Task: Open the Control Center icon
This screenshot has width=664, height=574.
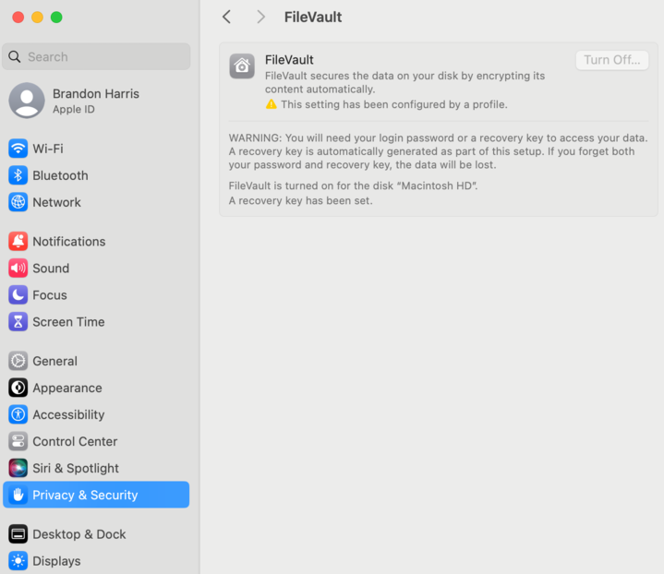Action: (18, 441)
